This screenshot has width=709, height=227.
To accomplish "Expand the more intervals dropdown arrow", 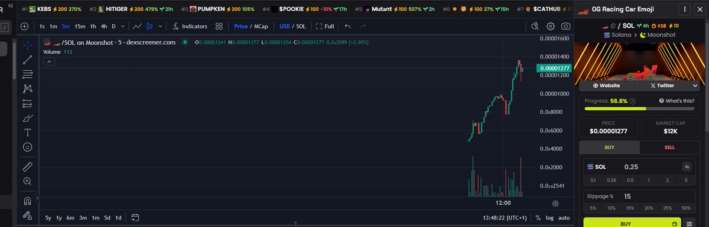I will tap(122, 27).
